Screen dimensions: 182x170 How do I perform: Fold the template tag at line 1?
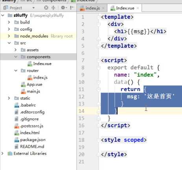(x=99, y=17)
